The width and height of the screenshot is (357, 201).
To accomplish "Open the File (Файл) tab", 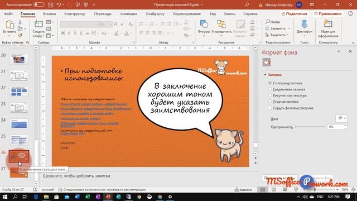I will tap(8, 14).
